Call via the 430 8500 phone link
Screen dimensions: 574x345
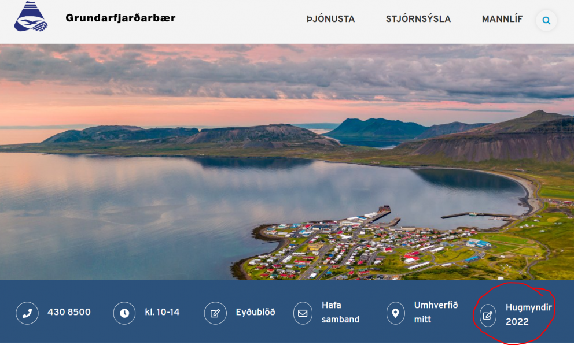[x=70, y=313]
